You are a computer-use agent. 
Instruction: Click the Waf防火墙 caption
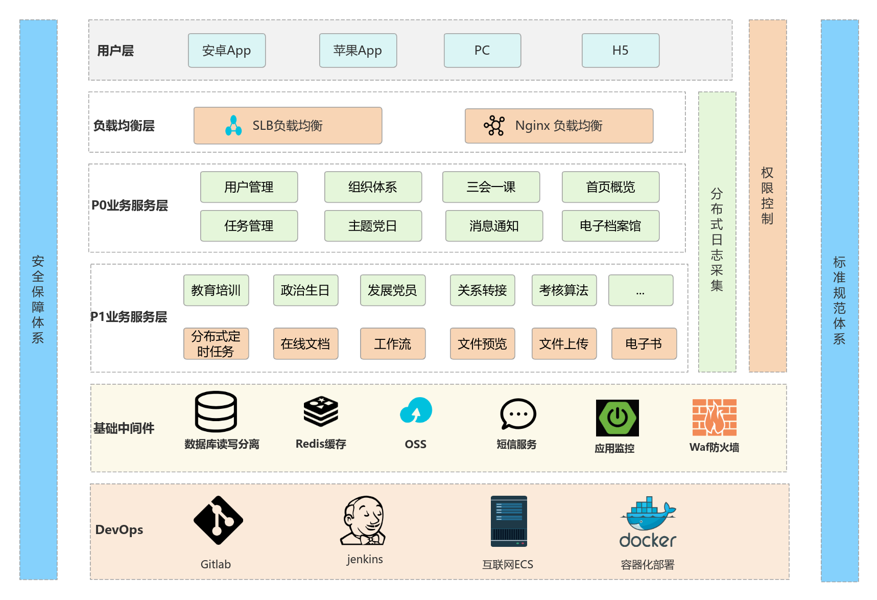pos(714,447)
